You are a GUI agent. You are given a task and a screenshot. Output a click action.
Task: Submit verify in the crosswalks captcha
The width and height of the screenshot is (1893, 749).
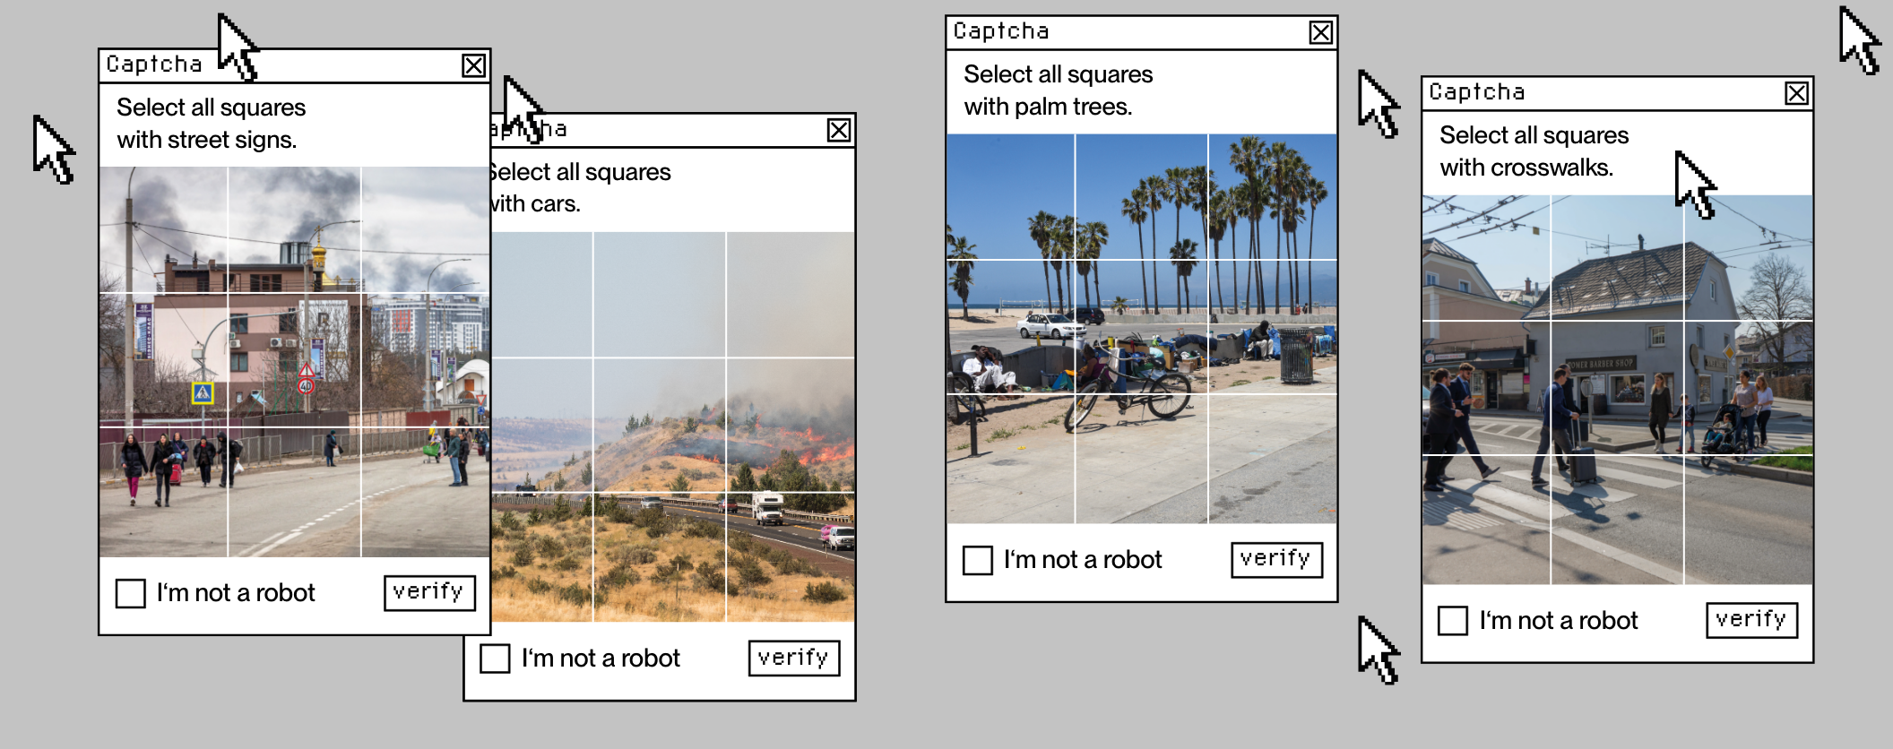coord(1750,620)
